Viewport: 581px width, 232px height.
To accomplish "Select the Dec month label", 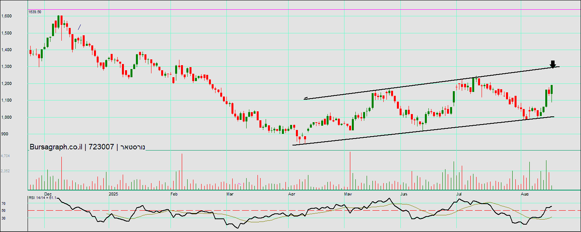I will point(48,194).
